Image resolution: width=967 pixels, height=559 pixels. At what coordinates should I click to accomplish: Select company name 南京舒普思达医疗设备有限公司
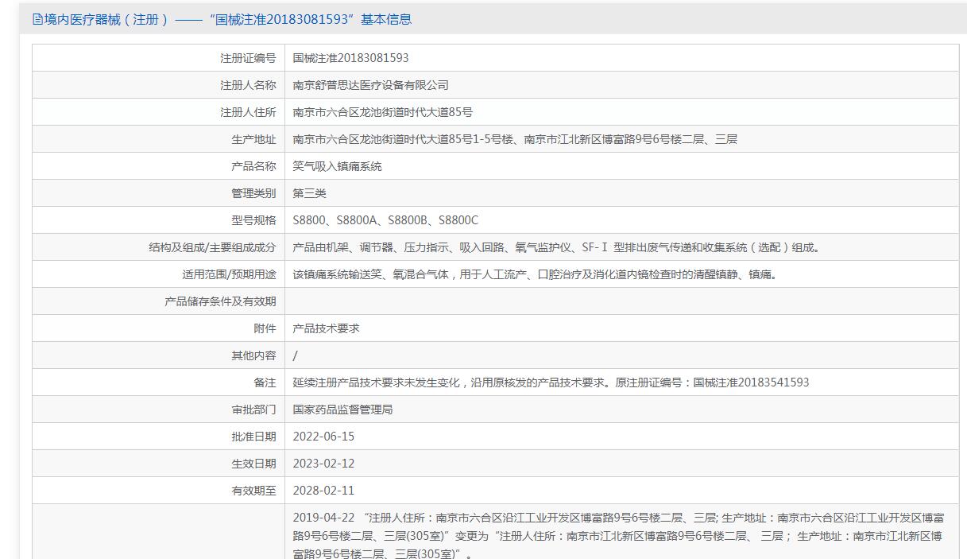[x=370, y=85]
